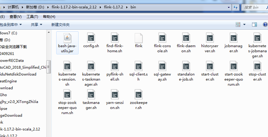Image resolution: width=268 pixels, height=137 pixels.
Task: Open the 2409261 folder in navigation pane
Action: pyautogui.click(x=7, y=54)
